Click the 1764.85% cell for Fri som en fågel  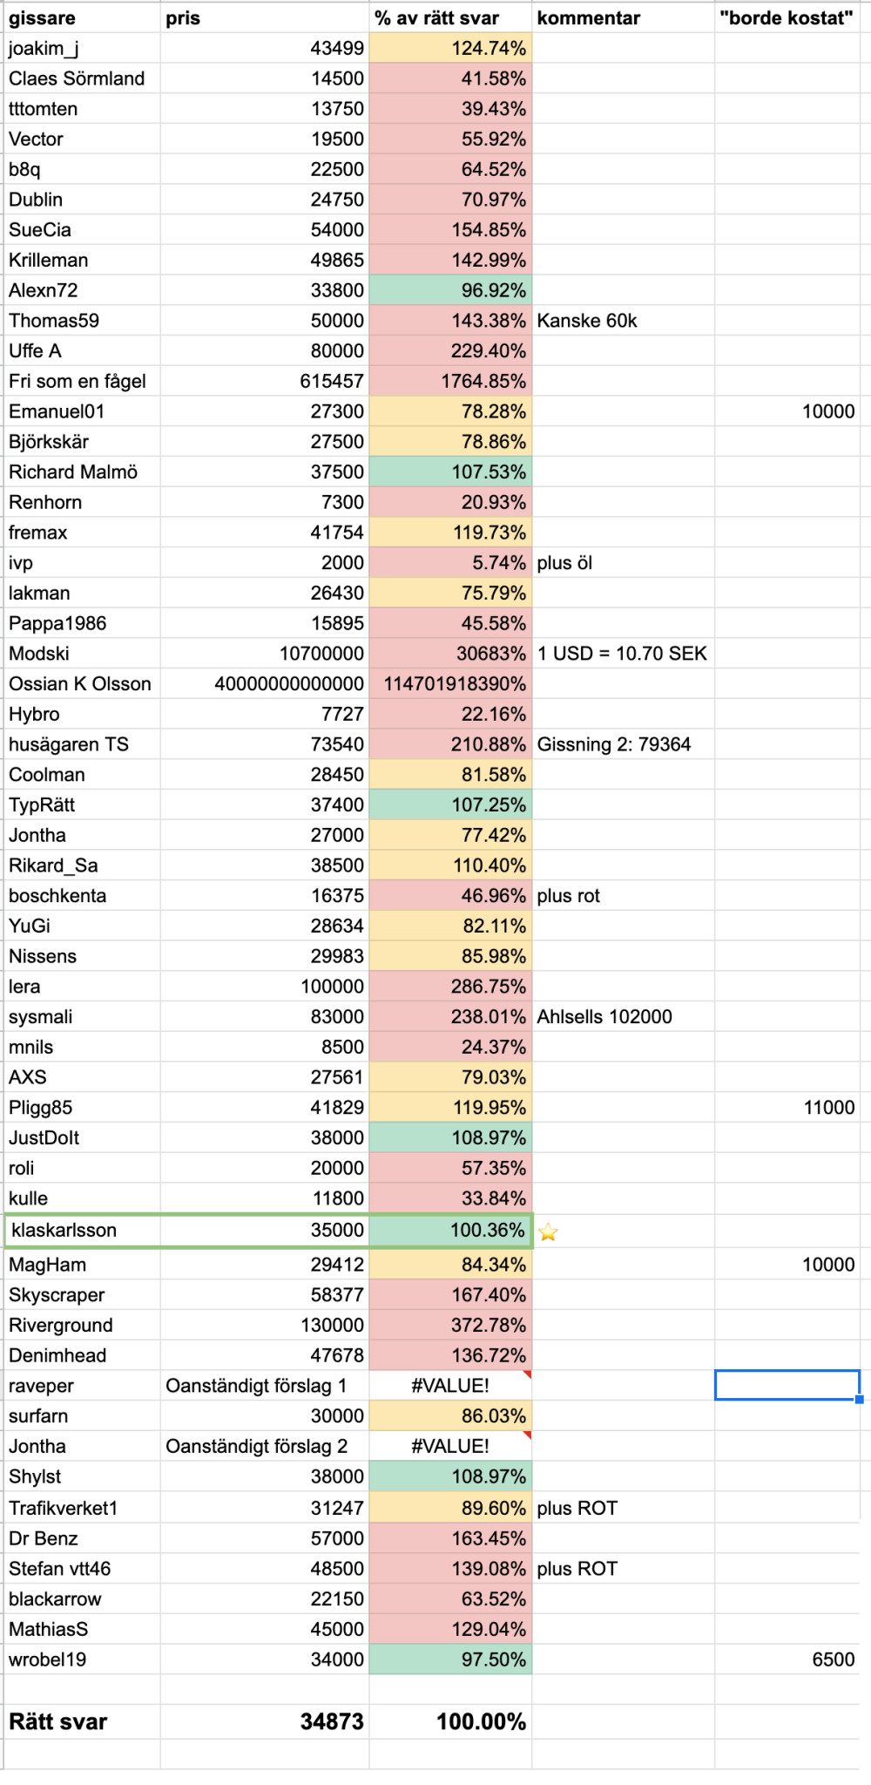click(x=450, y=381)
